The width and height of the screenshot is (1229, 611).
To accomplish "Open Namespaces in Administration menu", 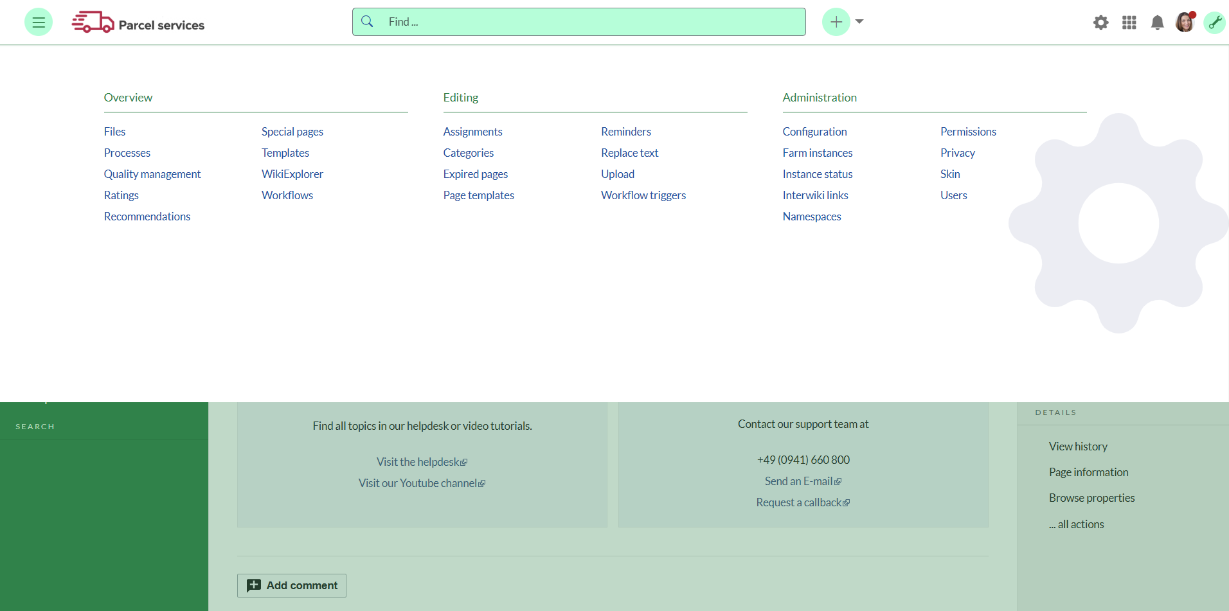I will 811,217.
